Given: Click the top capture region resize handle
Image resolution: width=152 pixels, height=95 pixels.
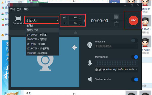Looking at the screenshot, I should [74, 1].
